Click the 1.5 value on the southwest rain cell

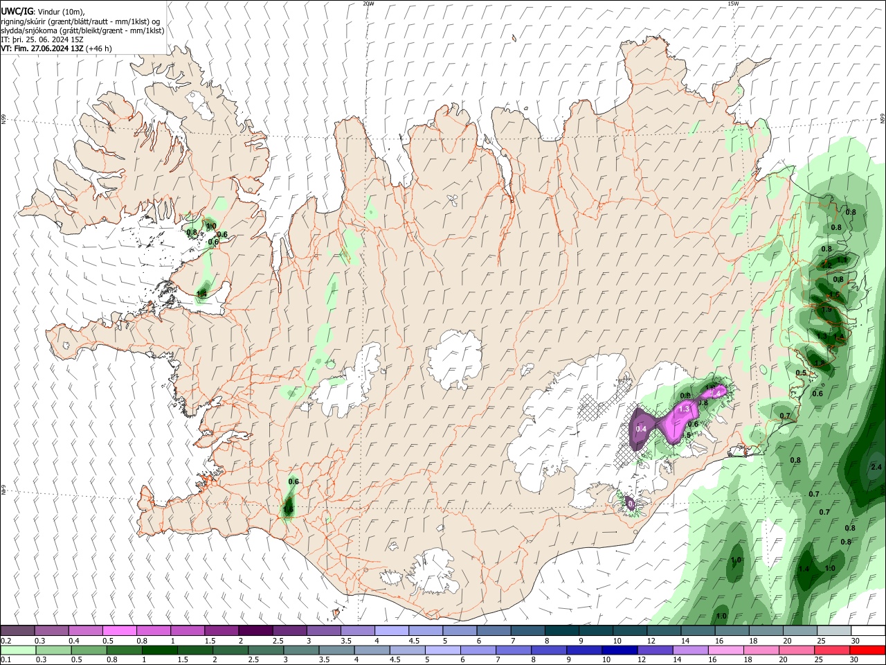click(289, 509)
